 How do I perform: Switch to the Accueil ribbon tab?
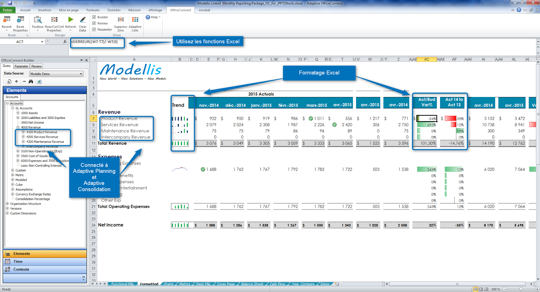(25, 10)
